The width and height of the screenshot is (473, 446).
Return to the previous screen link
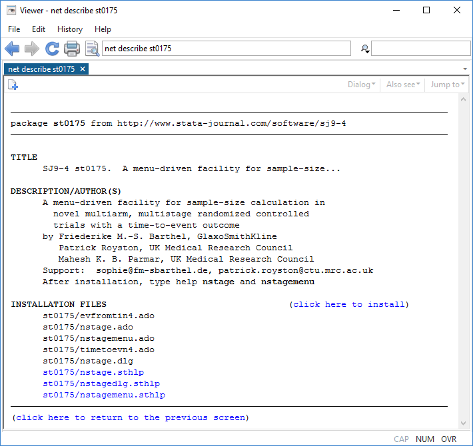point(131,417)
